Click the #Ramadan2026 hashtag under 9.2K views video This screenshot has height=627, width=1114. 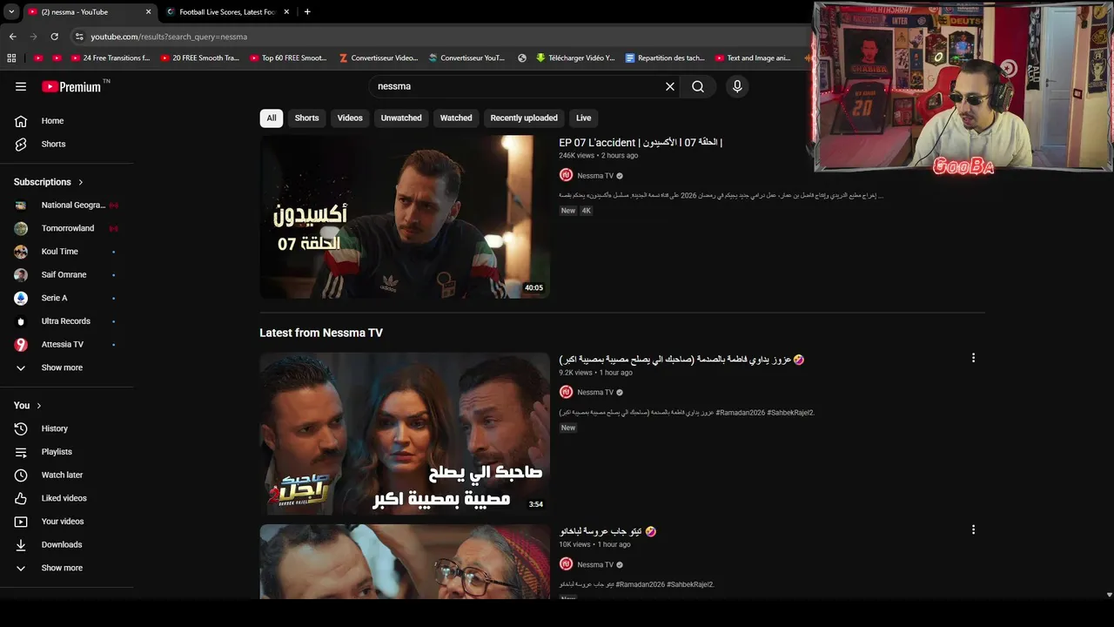tap(740, 413)
